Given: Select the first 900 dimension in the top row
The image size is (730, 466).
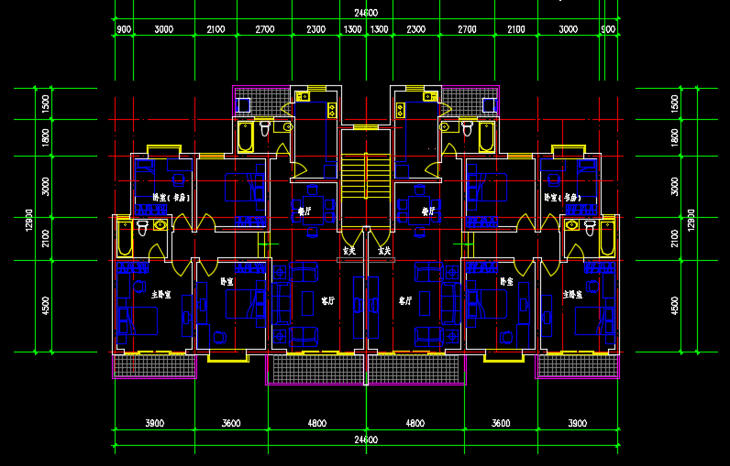Looking at the screenshot, I should pyautogui.click(x=124, y=29).
